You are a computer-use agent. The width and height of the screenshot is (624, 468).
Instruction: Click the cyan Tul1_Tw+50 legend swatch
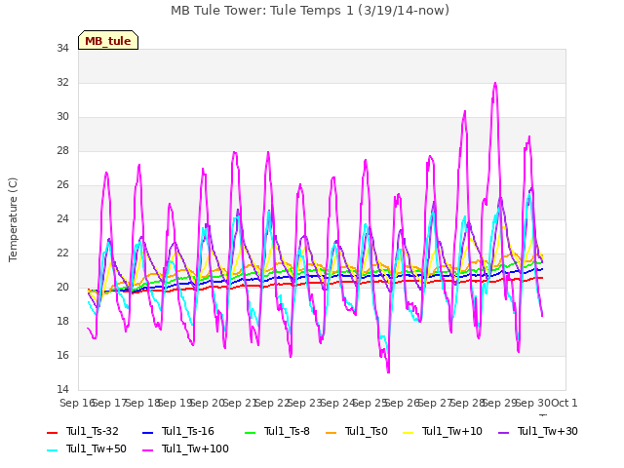[x=52, y=449]
